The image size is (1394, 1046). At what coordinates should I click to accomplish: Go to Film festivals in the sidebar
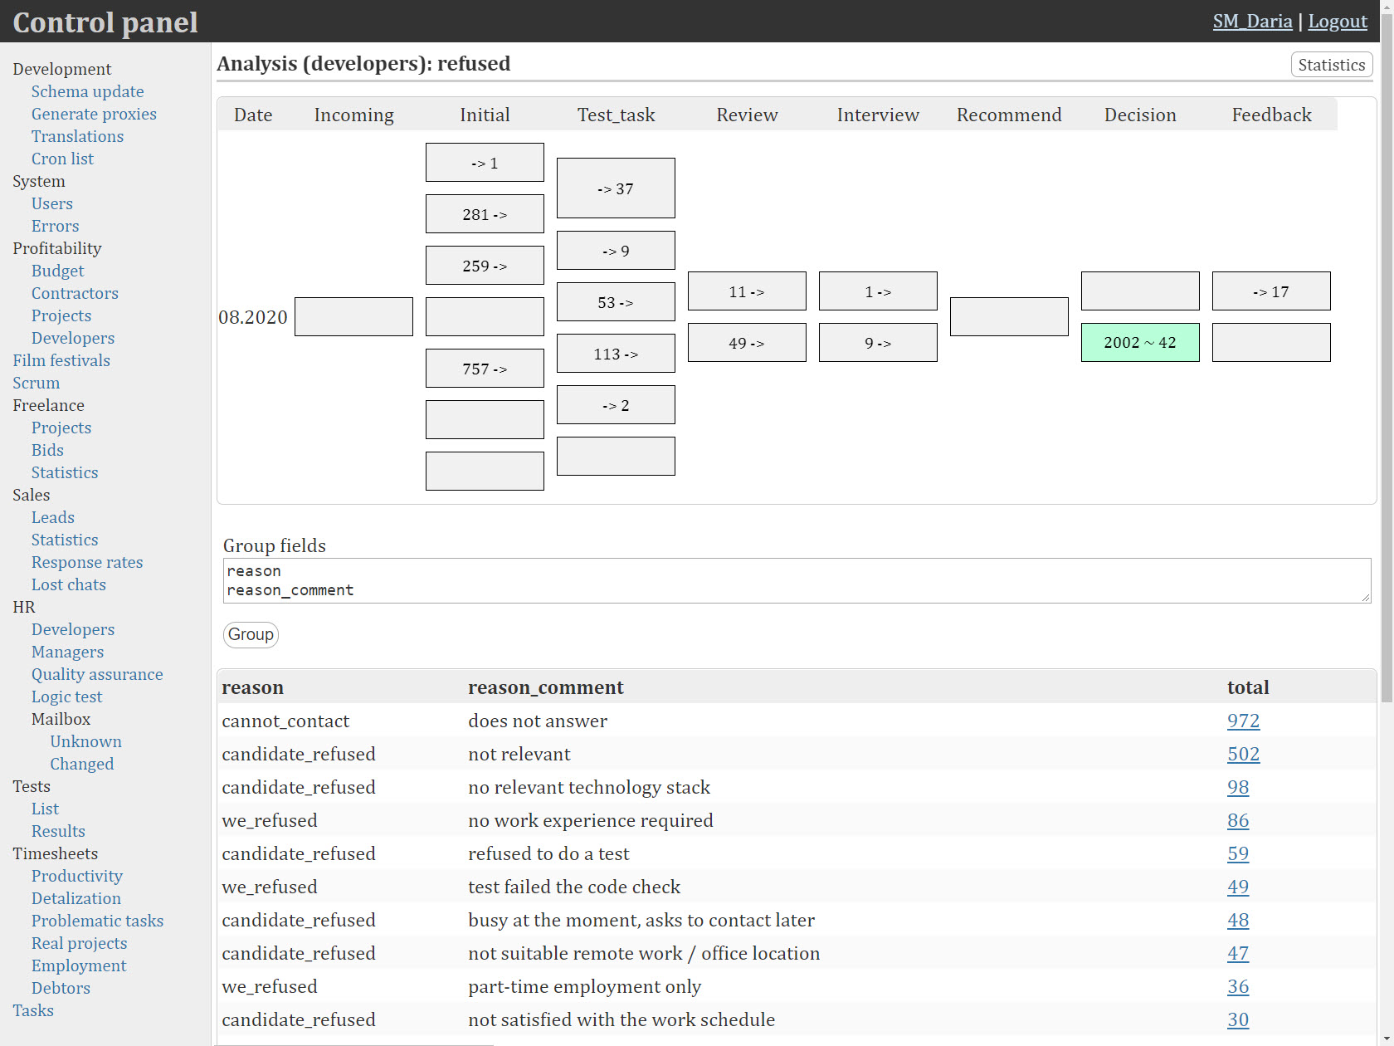coord(61,360)
